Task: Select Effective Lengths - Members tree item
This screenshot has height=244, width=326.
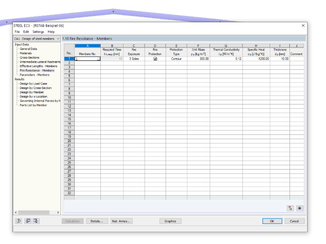Action: click(x=39, y=66)
